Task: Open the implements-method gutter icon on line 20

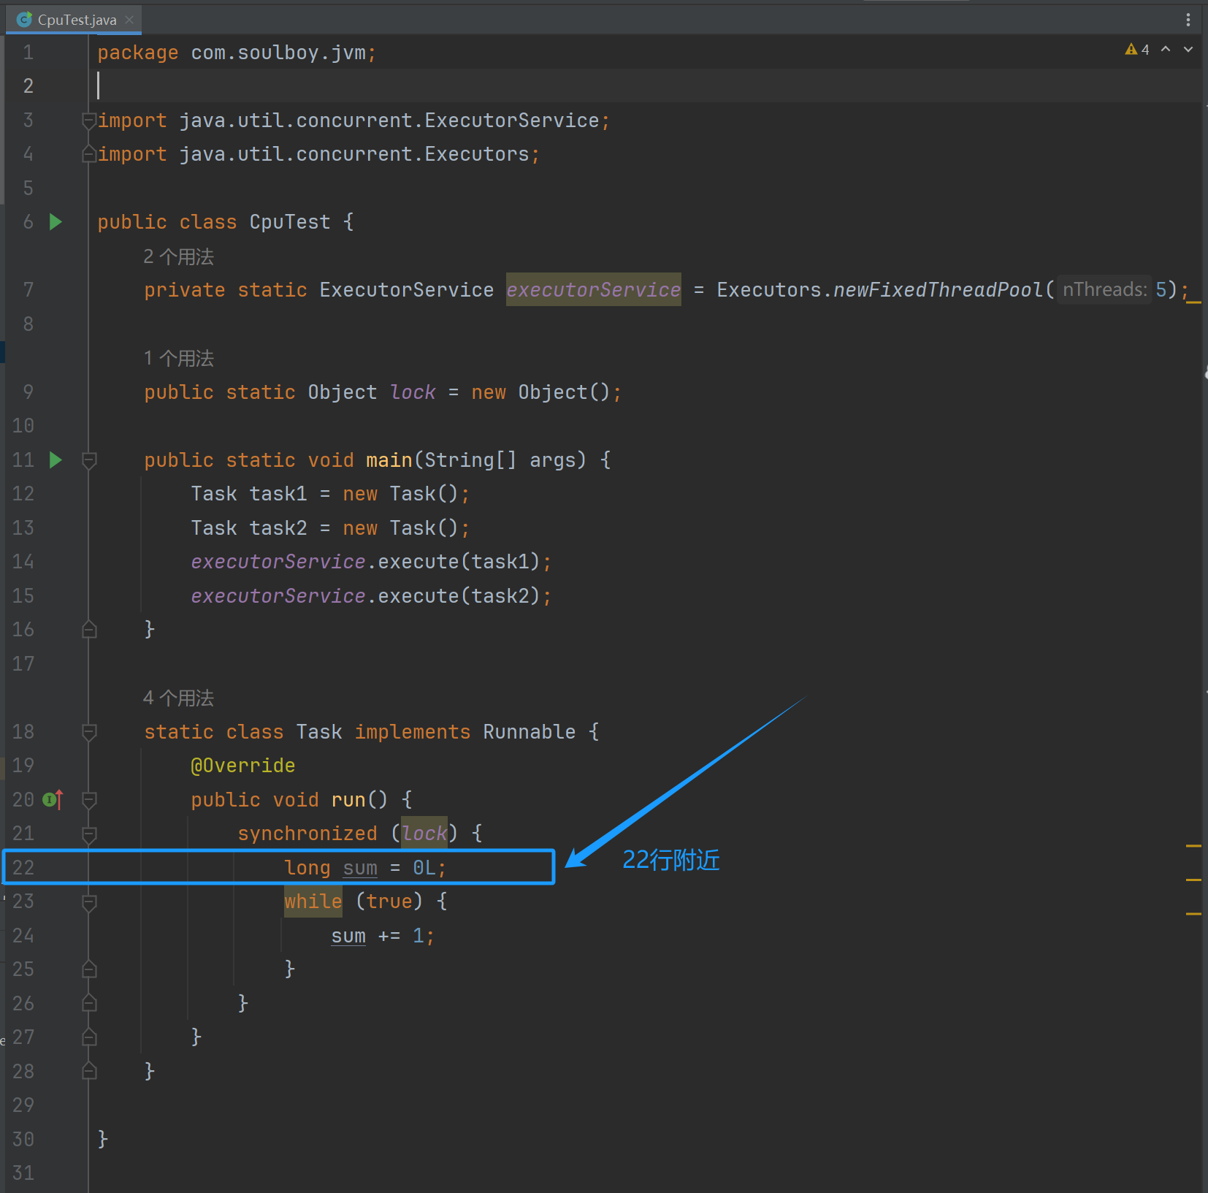Action: 53,799
